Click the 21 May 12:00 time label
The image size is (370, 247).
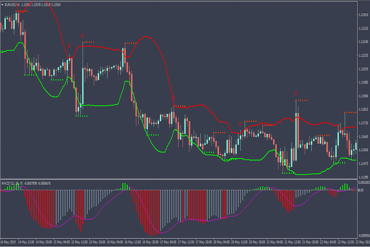coord(293,242)
